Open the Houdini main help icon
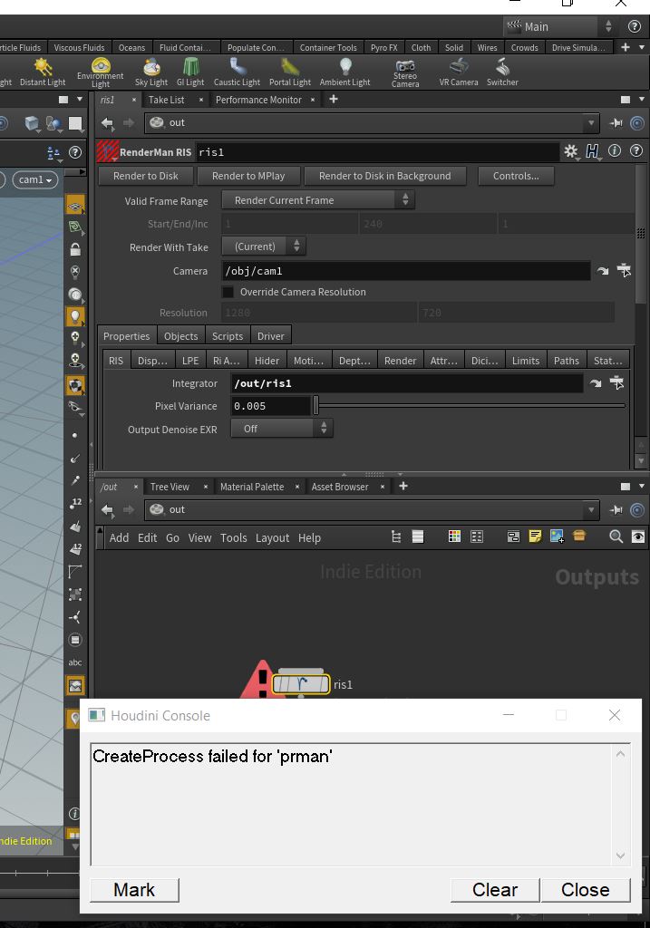Viewport: 650px width, 928px height. click(x=634, y=26)
